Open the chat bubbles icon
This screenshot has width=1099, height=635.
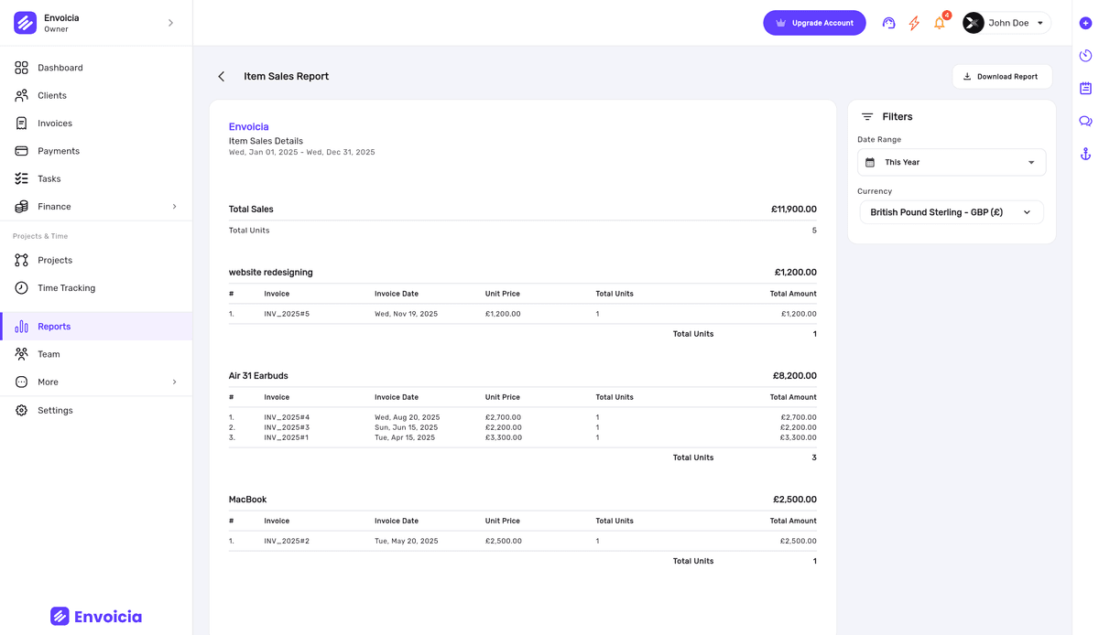(1085, 121)
